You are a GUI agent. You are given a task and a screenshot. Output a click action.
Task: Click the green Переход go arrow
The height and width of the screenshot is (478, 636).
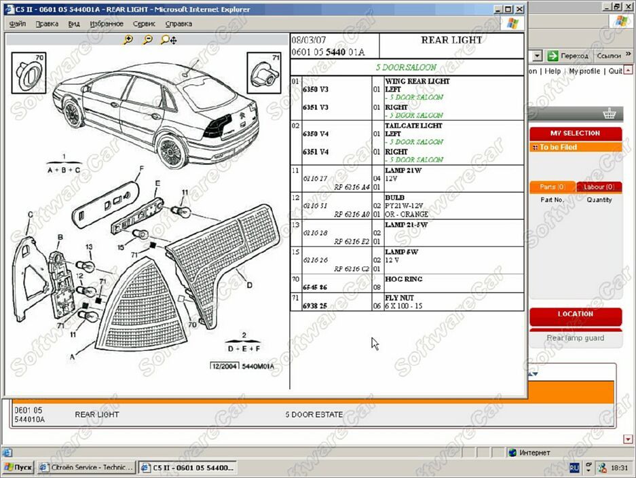point(553,56)
